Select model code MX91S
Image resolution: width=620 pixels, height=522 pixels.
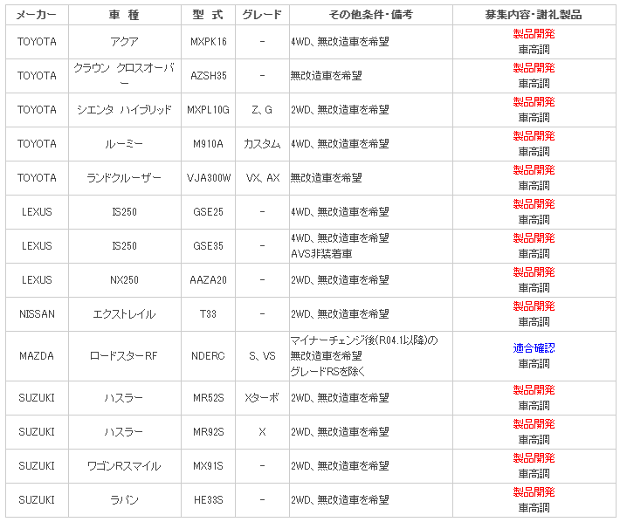(209, 466)
